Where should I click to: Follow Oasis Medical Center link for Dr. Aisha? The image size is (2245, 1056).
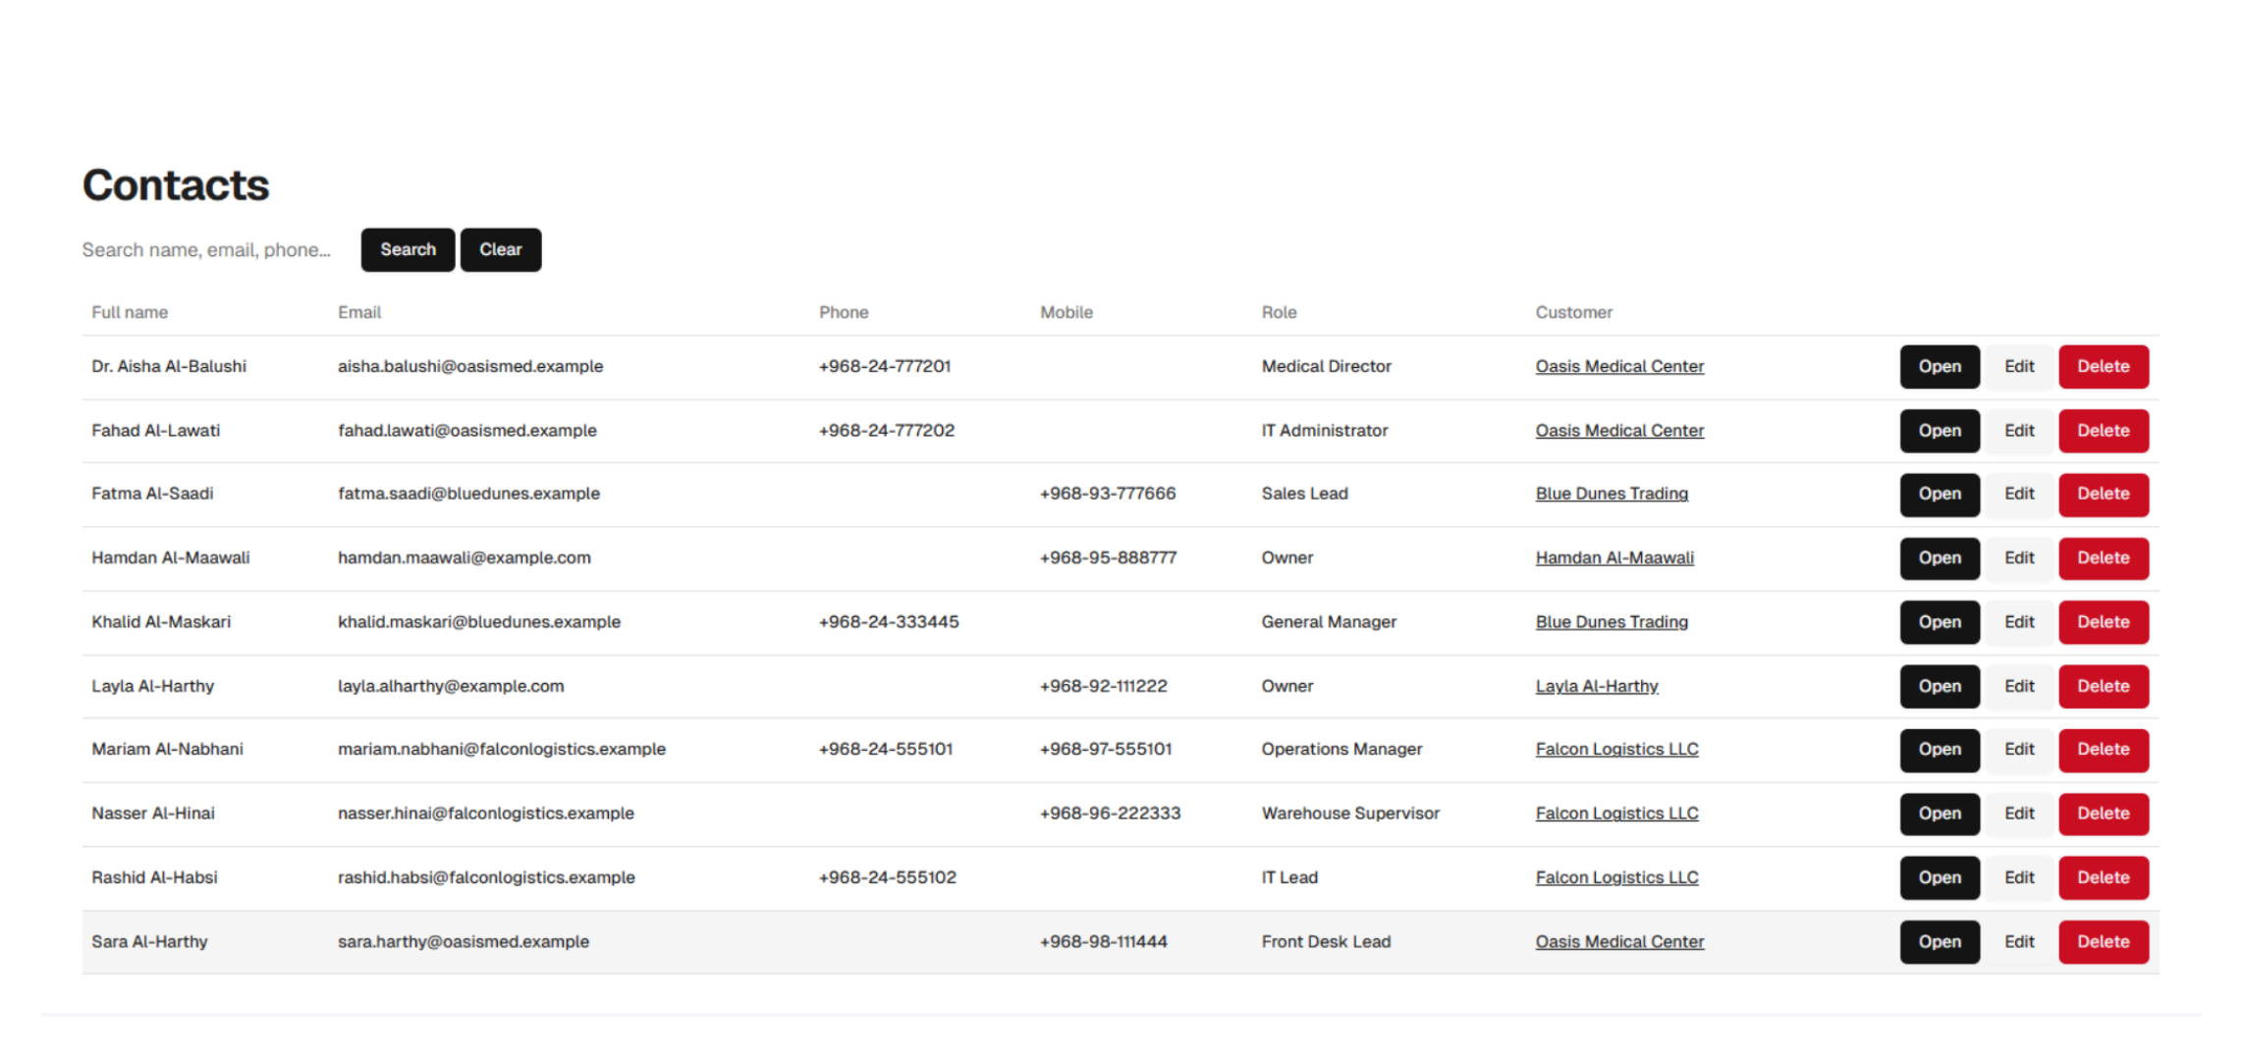(1618, 366)
